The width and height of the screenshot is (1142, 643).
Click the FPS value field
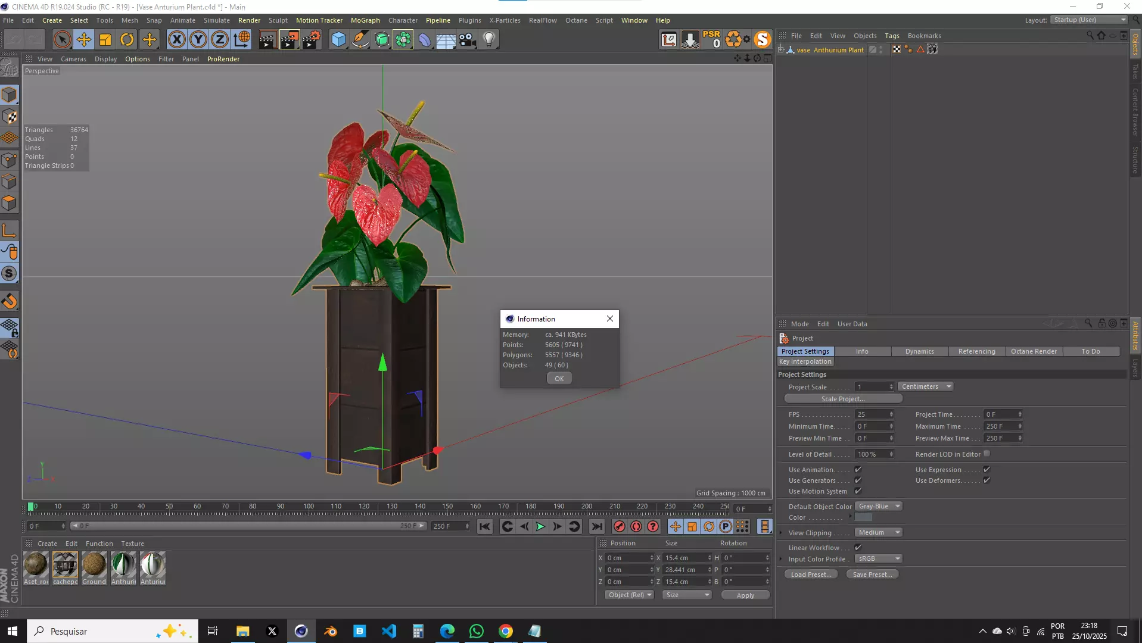tap(874, 414)
